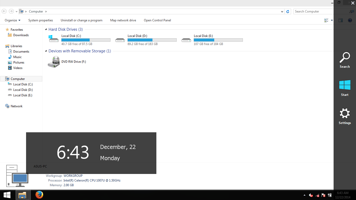The image size is (356, 200).
Task: Open the recent locations dropdown arrow
Action: (x=16, y=11)
